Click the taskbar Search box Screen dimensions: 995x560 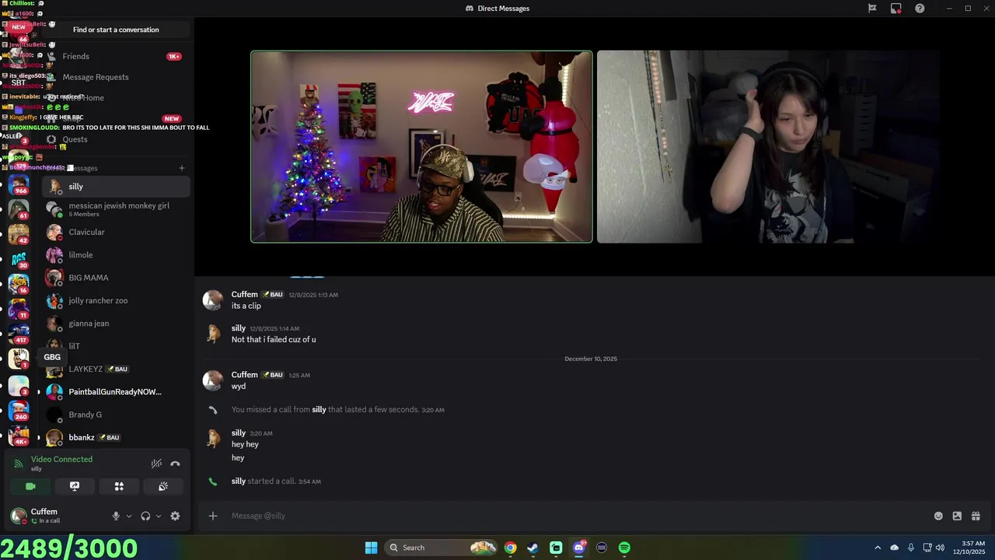442,548
